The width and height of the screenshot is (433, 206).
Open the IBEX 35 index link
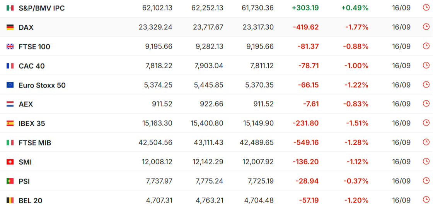(x=32, y=124)
